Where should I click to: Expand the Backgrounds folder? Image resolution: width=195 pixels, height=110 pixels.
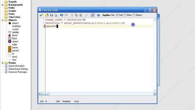coord(3,5)
